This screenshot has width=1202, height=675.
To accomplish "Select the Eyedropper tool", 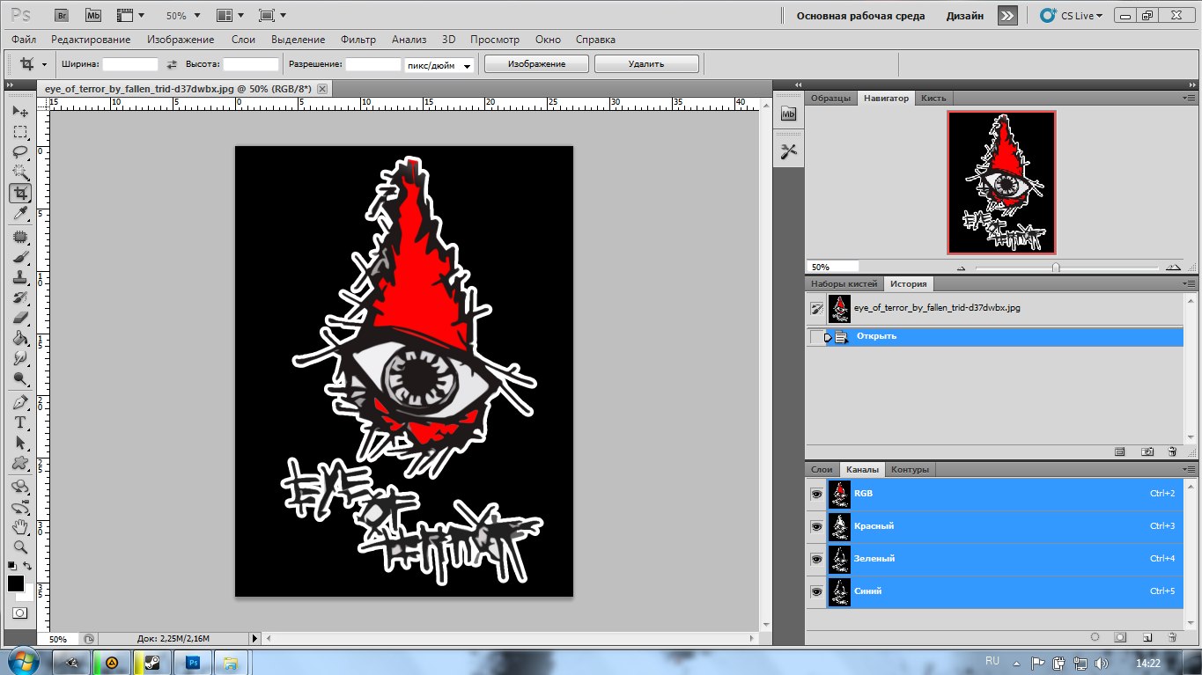I will (x=20, y=214).
